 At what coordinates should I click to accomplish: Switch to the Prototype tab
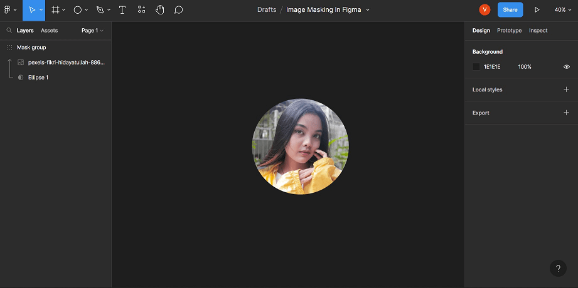(509, 31)
